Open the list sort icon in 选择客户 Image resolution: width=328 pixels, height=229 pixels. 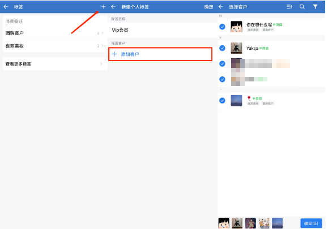coord(289,7)
